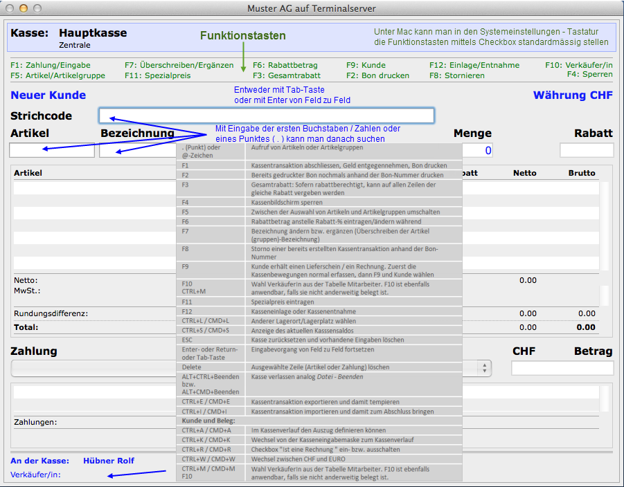Click the F1: Zahlung/Eingabe shortcut label
The image size is (624, 487).
click(51, 66)
